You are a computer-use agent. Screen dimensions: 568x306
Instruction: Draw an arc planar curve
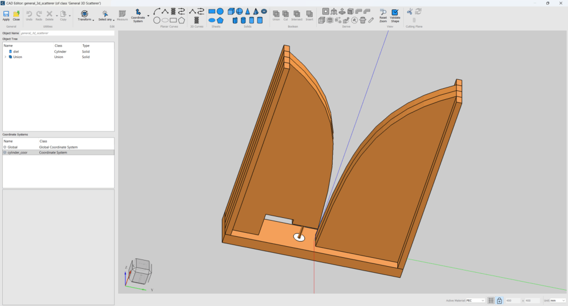tap(157, 12)
